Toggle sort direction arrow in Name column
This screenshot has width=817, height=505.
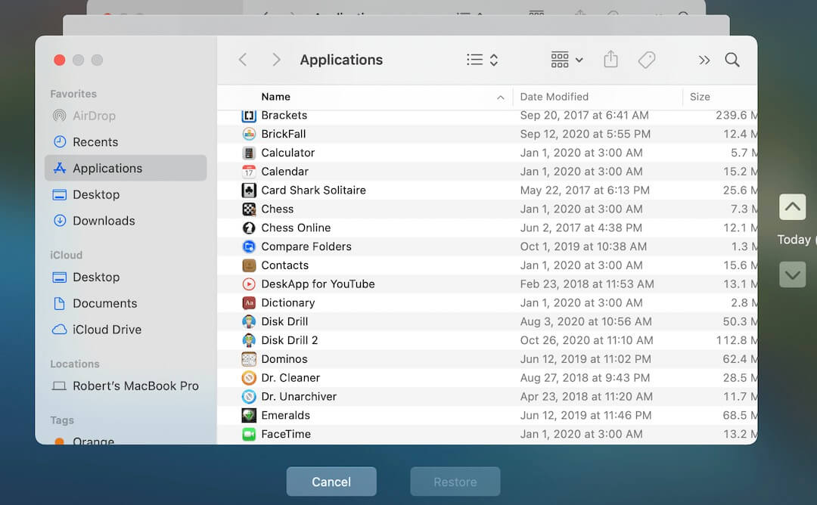[x=500, y=98]
